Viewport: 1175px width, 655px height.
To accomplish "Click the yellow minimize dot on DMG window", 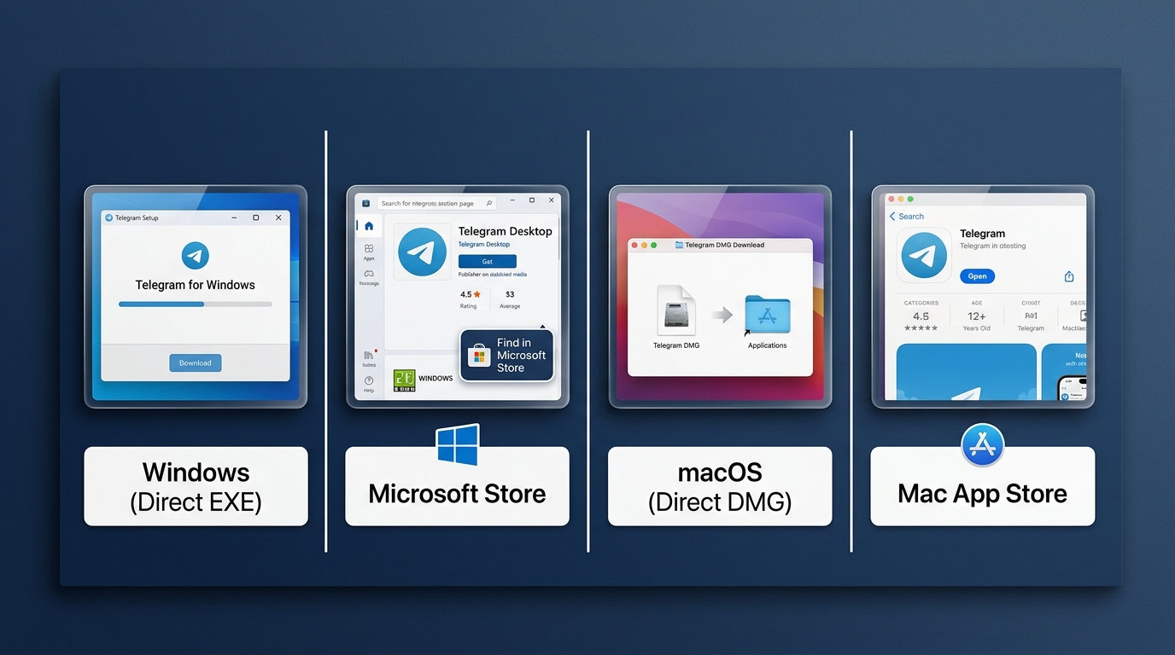I will 644,245.
